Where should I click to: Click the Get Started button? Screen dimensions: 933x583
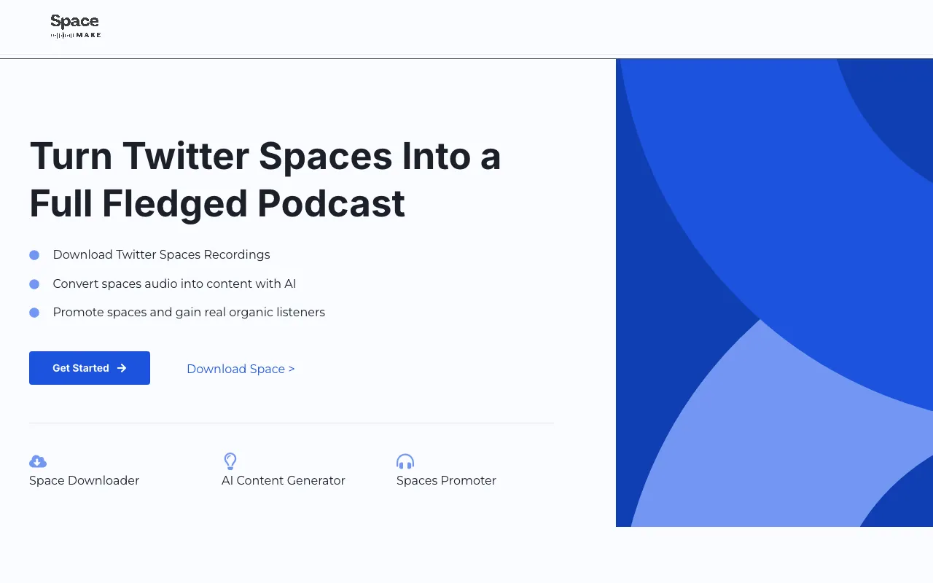pos(90,368)
